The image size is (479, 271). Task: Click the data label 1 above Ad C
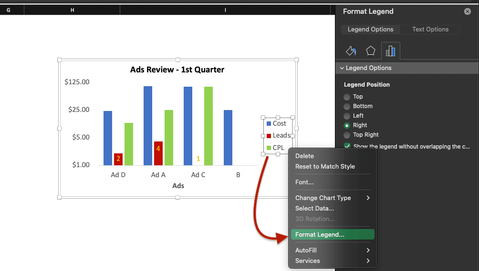click(198, 159)
